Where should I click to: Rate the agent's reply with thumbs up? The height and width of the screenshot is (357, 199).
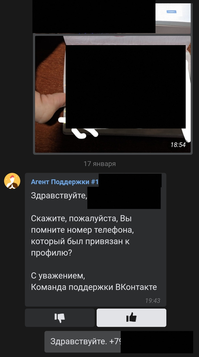(131, 317)
